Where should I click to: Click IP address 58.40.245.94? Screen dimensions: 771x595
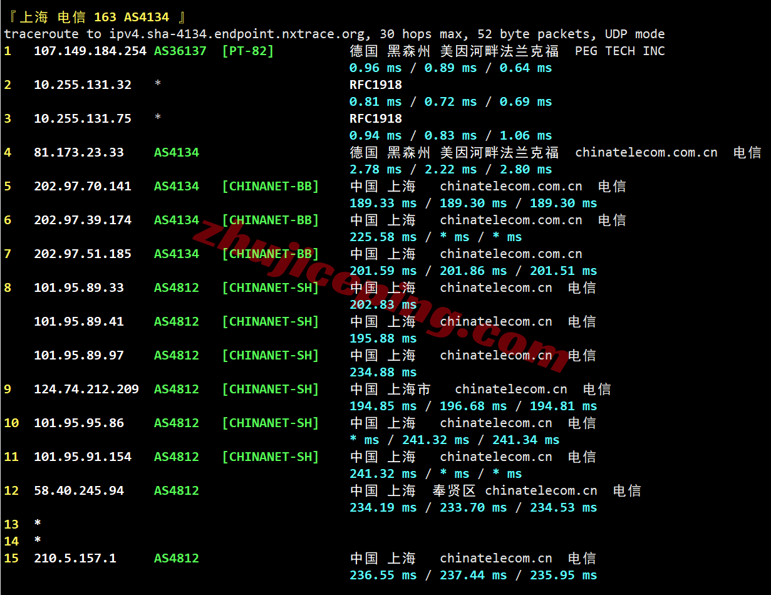tap(79, 490)
